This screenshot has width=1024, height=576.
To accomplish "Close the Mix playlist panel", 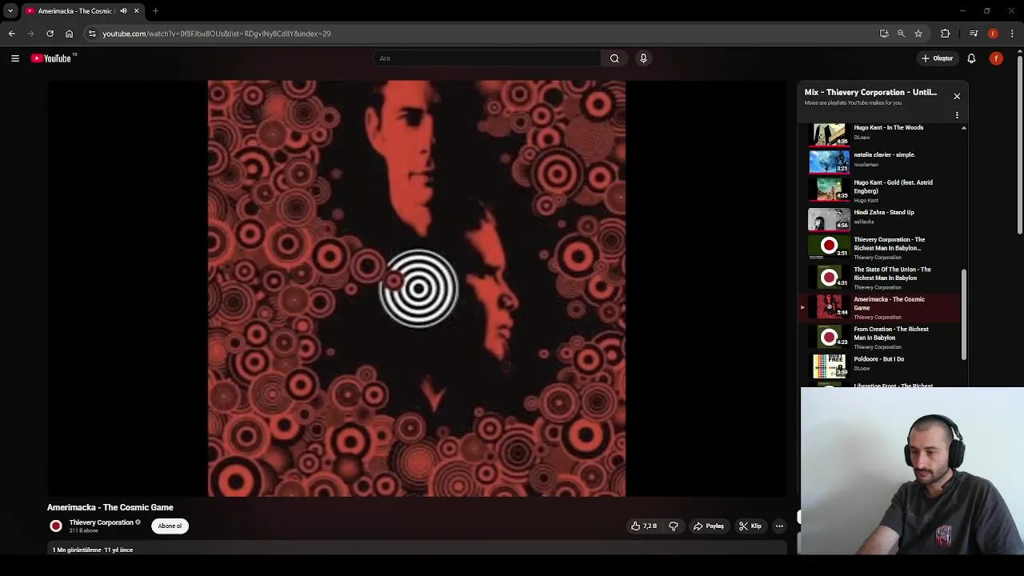I will click(x=957, y=96).
